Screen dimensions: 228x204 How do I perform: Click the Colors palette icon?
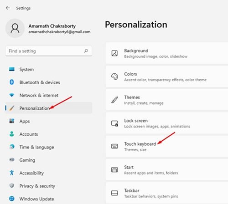114,76
